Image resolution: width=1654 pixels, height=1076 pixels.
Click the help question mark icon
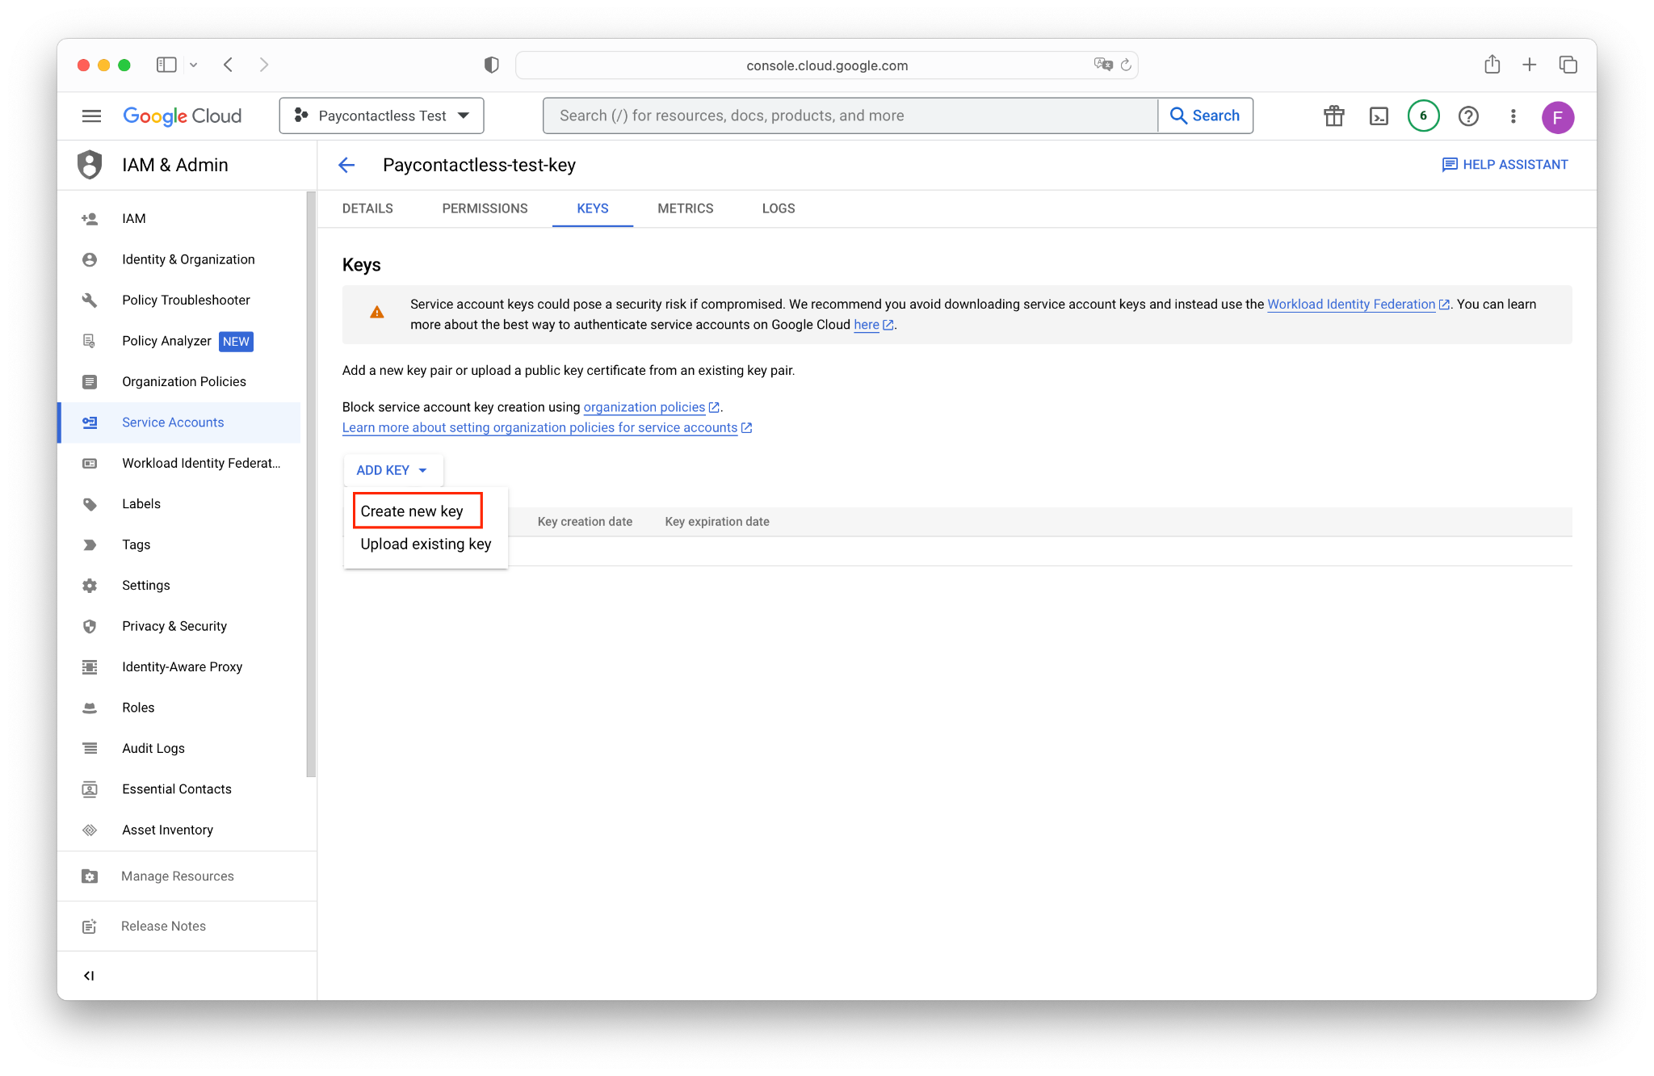tap(1468, 116)
